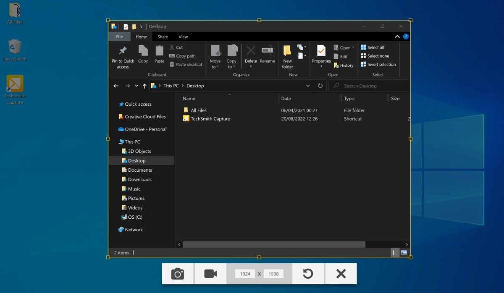
Task: Click the Edit button in the Open group
Action: tap(343, 56)
